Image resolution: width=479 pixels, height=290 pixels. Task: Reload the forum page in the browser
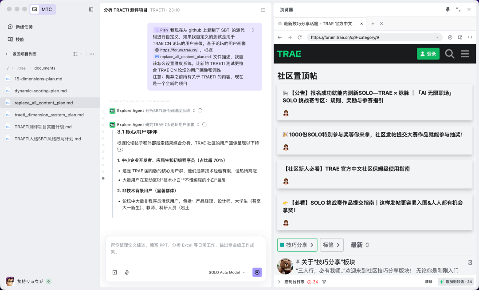[298, 37]
